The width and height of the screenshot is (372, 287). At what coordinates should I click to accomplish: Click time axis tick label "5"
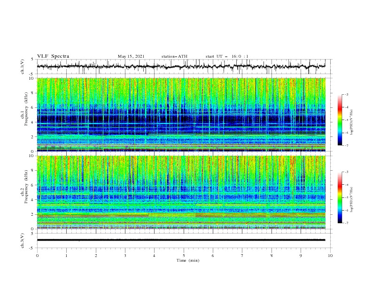pyautogui.click(x=184, y=256)
